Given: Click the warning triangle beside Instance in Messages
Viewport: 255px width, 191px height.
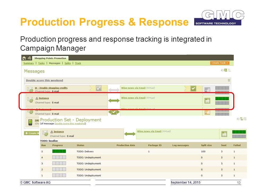Looking at the screenshot, I should tap(37, 98).
